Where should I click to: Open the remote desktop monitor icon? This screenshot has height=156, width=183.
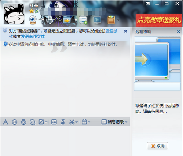click(97, 20)
